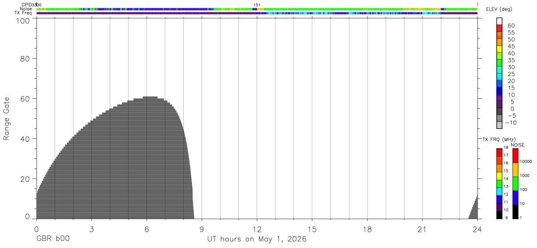
Task: Select the 'Range Gate' y-axis label
Action: (6, 119)
